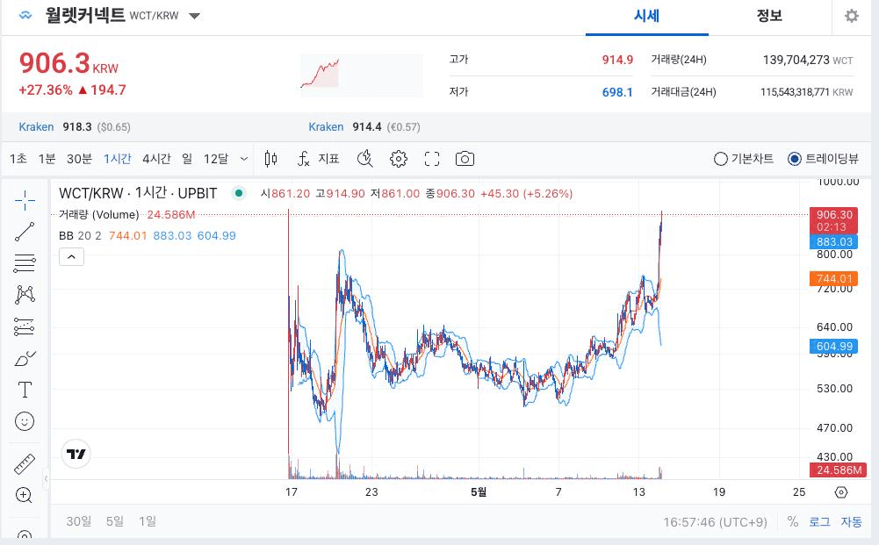Select the crosshair cursor tool
The width and height of the screenshot is (879, 545).
(25, 200)
